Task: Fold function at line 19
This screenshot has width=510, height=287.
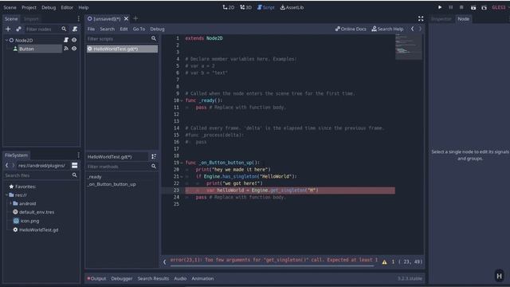Action: point(182,163)
